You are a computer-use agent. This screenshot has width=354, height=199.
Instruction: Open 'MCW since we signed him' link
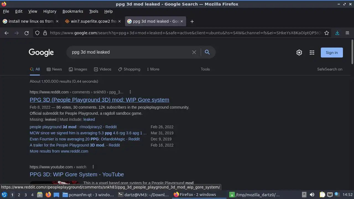(x=88, y=133)
